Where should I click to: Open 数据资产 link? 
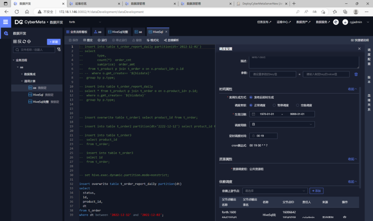pos(303,22)
